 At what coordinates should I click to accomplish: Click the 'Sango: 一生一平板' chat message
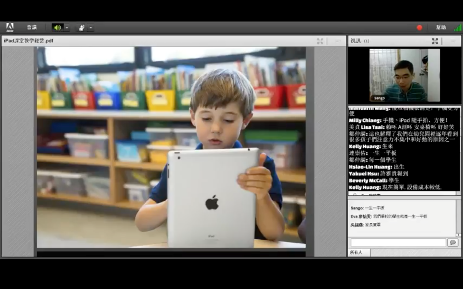pos(367,208)
